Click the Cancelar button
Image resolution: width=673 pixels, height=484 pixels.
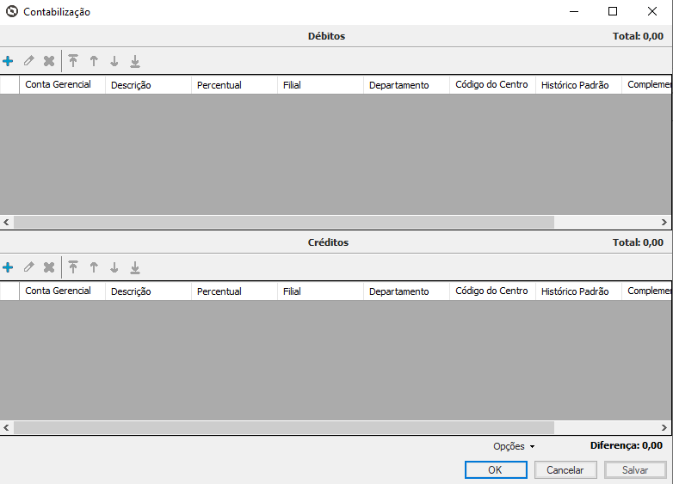point(565,470)
